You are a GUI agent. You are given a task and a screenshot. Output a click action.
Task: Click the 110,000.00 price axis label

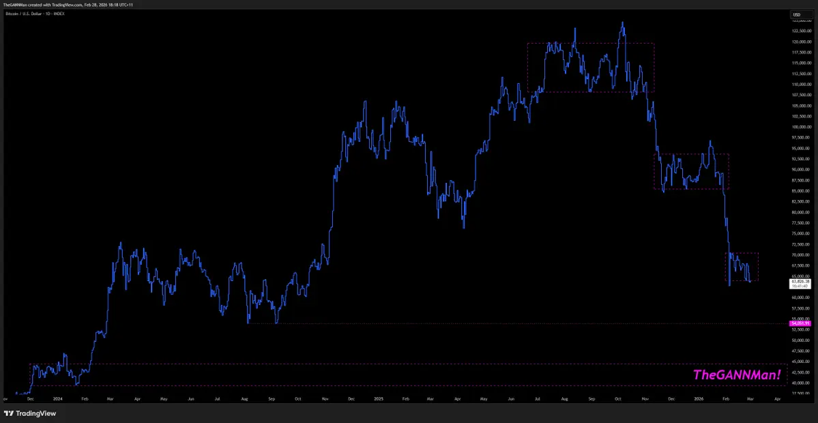point(801,85)
